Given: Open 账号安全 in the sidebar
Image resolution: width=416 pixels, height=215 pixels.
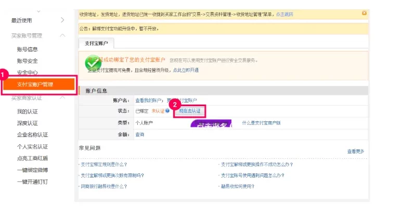Looking at the screenshot, I should pyautogui.click(x=28, y=61).
